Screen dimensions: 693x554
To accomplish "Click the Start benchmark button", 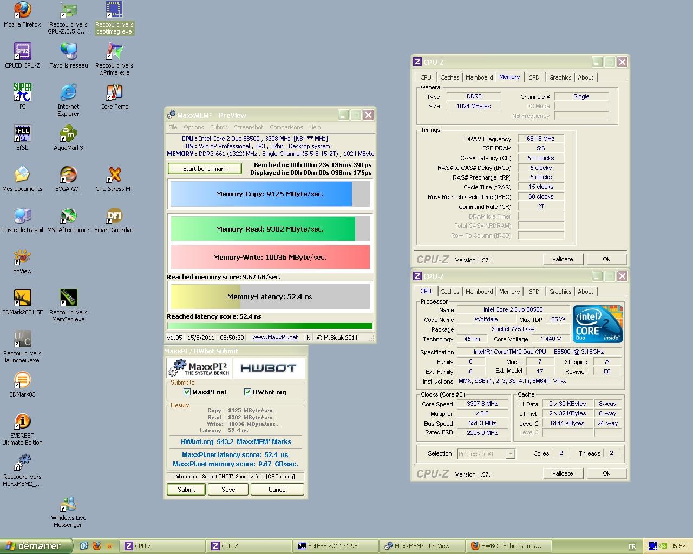I will 205,169.
